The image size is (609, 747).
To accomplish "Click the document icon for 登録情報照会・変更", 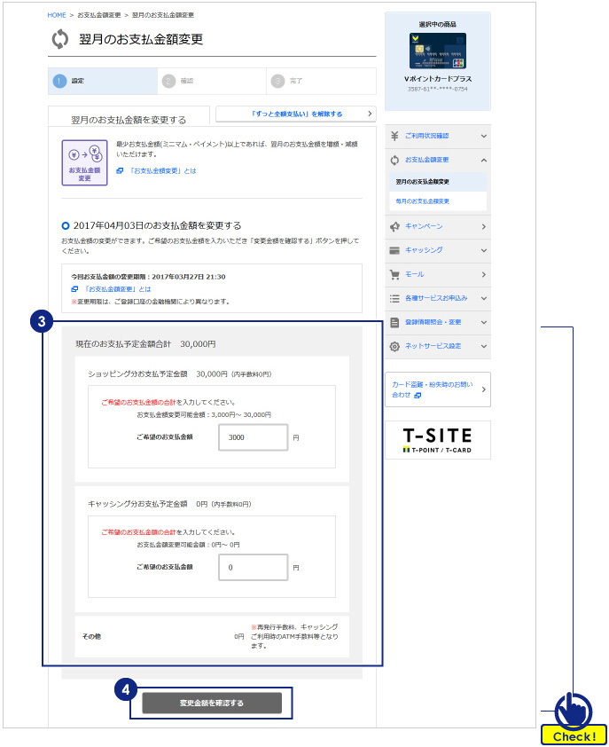I will (394, 322).
